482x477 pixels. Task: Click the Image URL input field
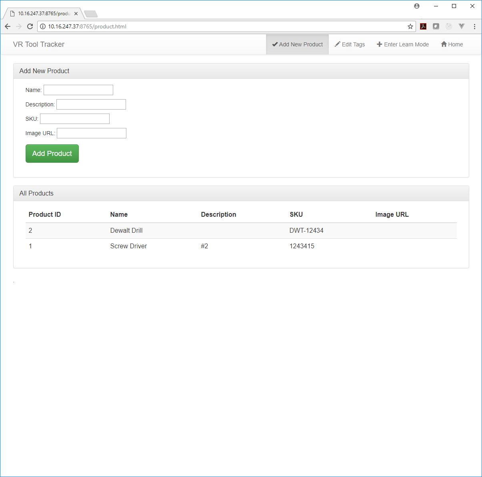tap(92, 133)
